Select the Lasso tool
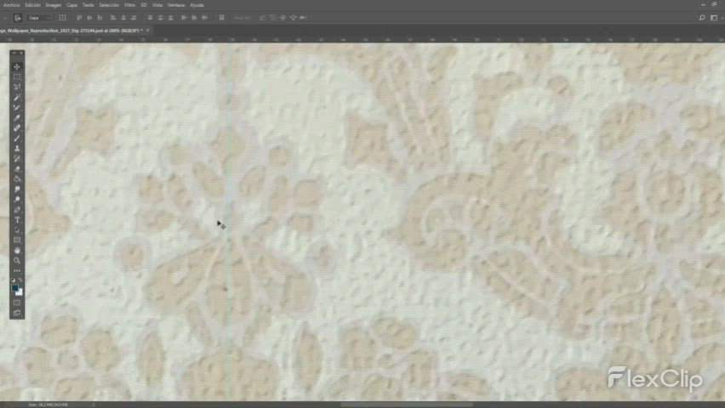This screenshot has width=725, height=408. (x=17, y=87)
